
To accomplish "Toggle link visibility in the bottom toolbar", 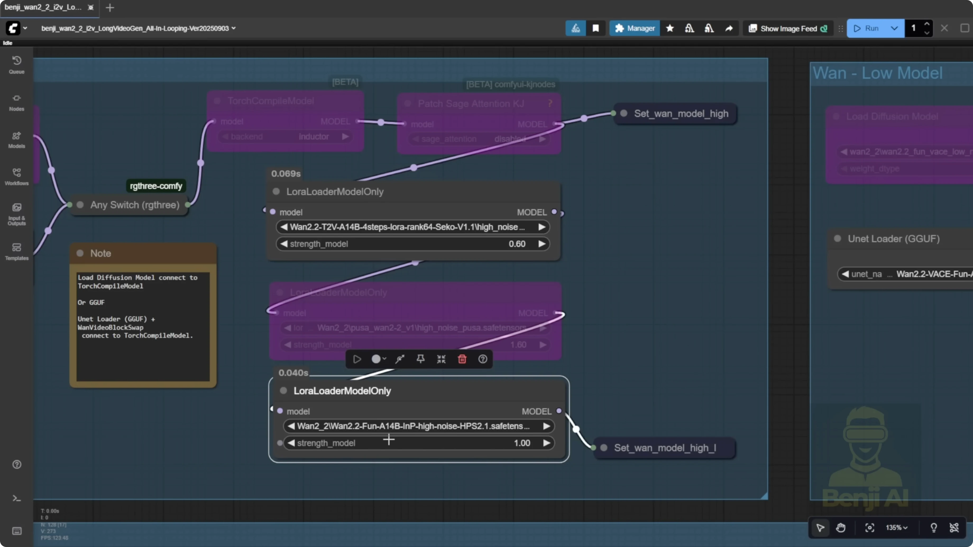I will tap(954, 527).
